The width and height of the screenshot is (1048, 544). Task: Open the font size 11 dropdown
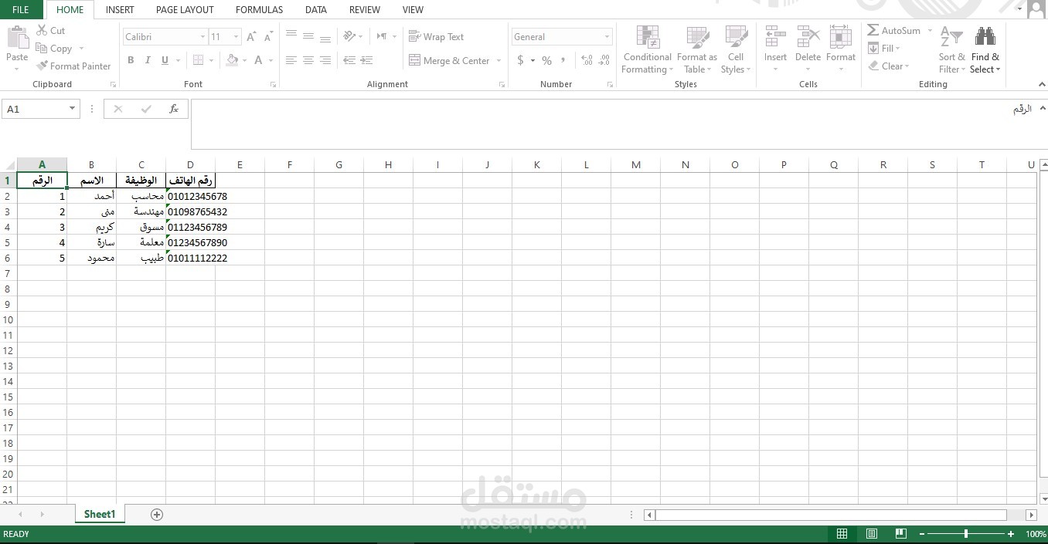tap(236, 37)
